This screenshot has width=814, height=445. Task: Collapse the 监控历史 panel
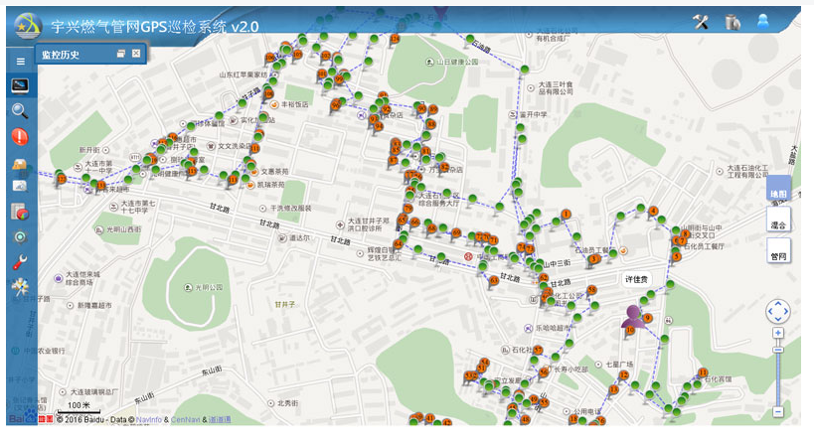tap(121, 54)
